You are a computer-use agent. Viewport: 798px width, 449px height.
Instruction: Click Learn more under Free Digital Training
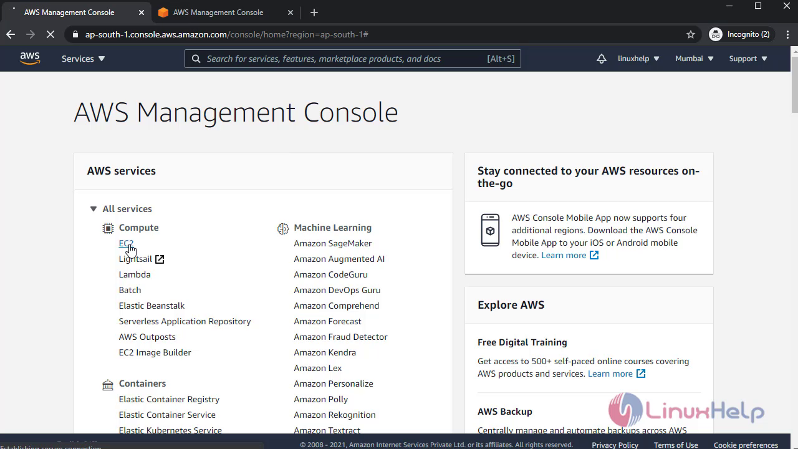(x=610, y=374)
